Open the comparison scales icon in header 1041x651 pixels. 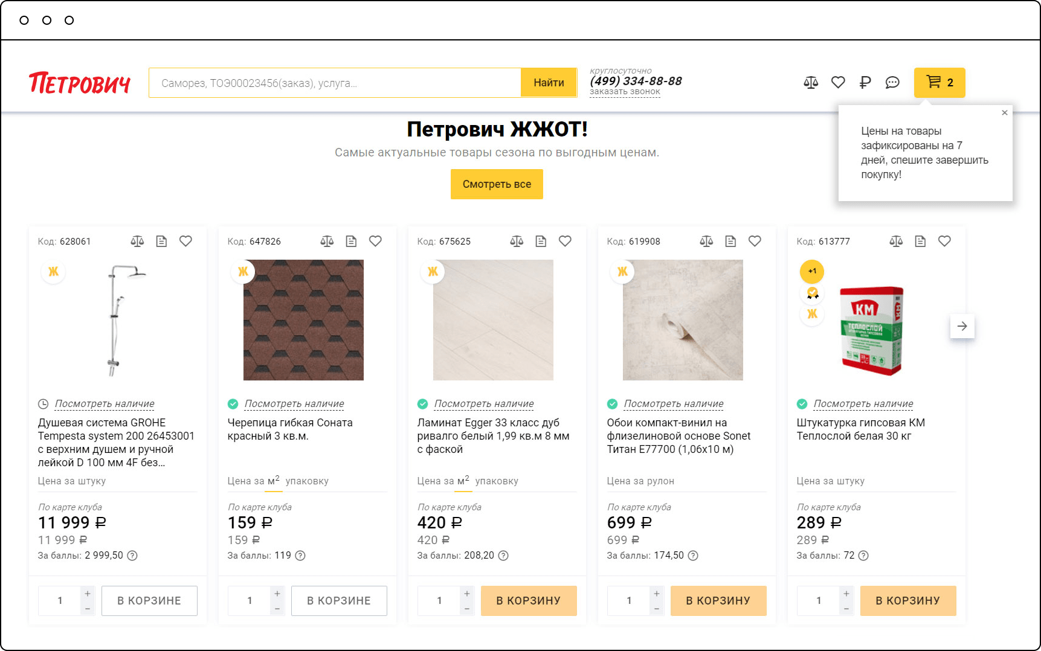(x=811, y=83)
